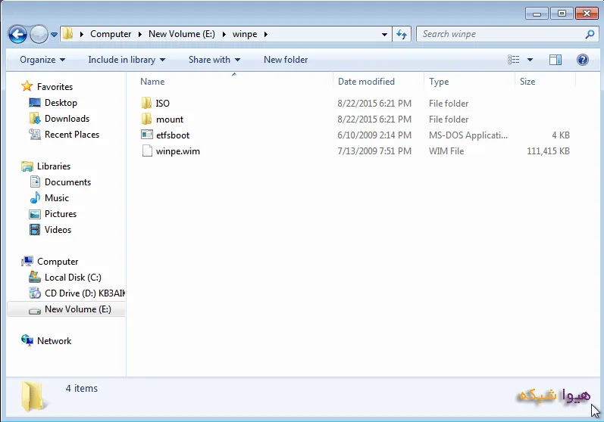This screenshot has width=604, height=422.
Task: Refresh the folder view
Action: click(x=402, y=34)
